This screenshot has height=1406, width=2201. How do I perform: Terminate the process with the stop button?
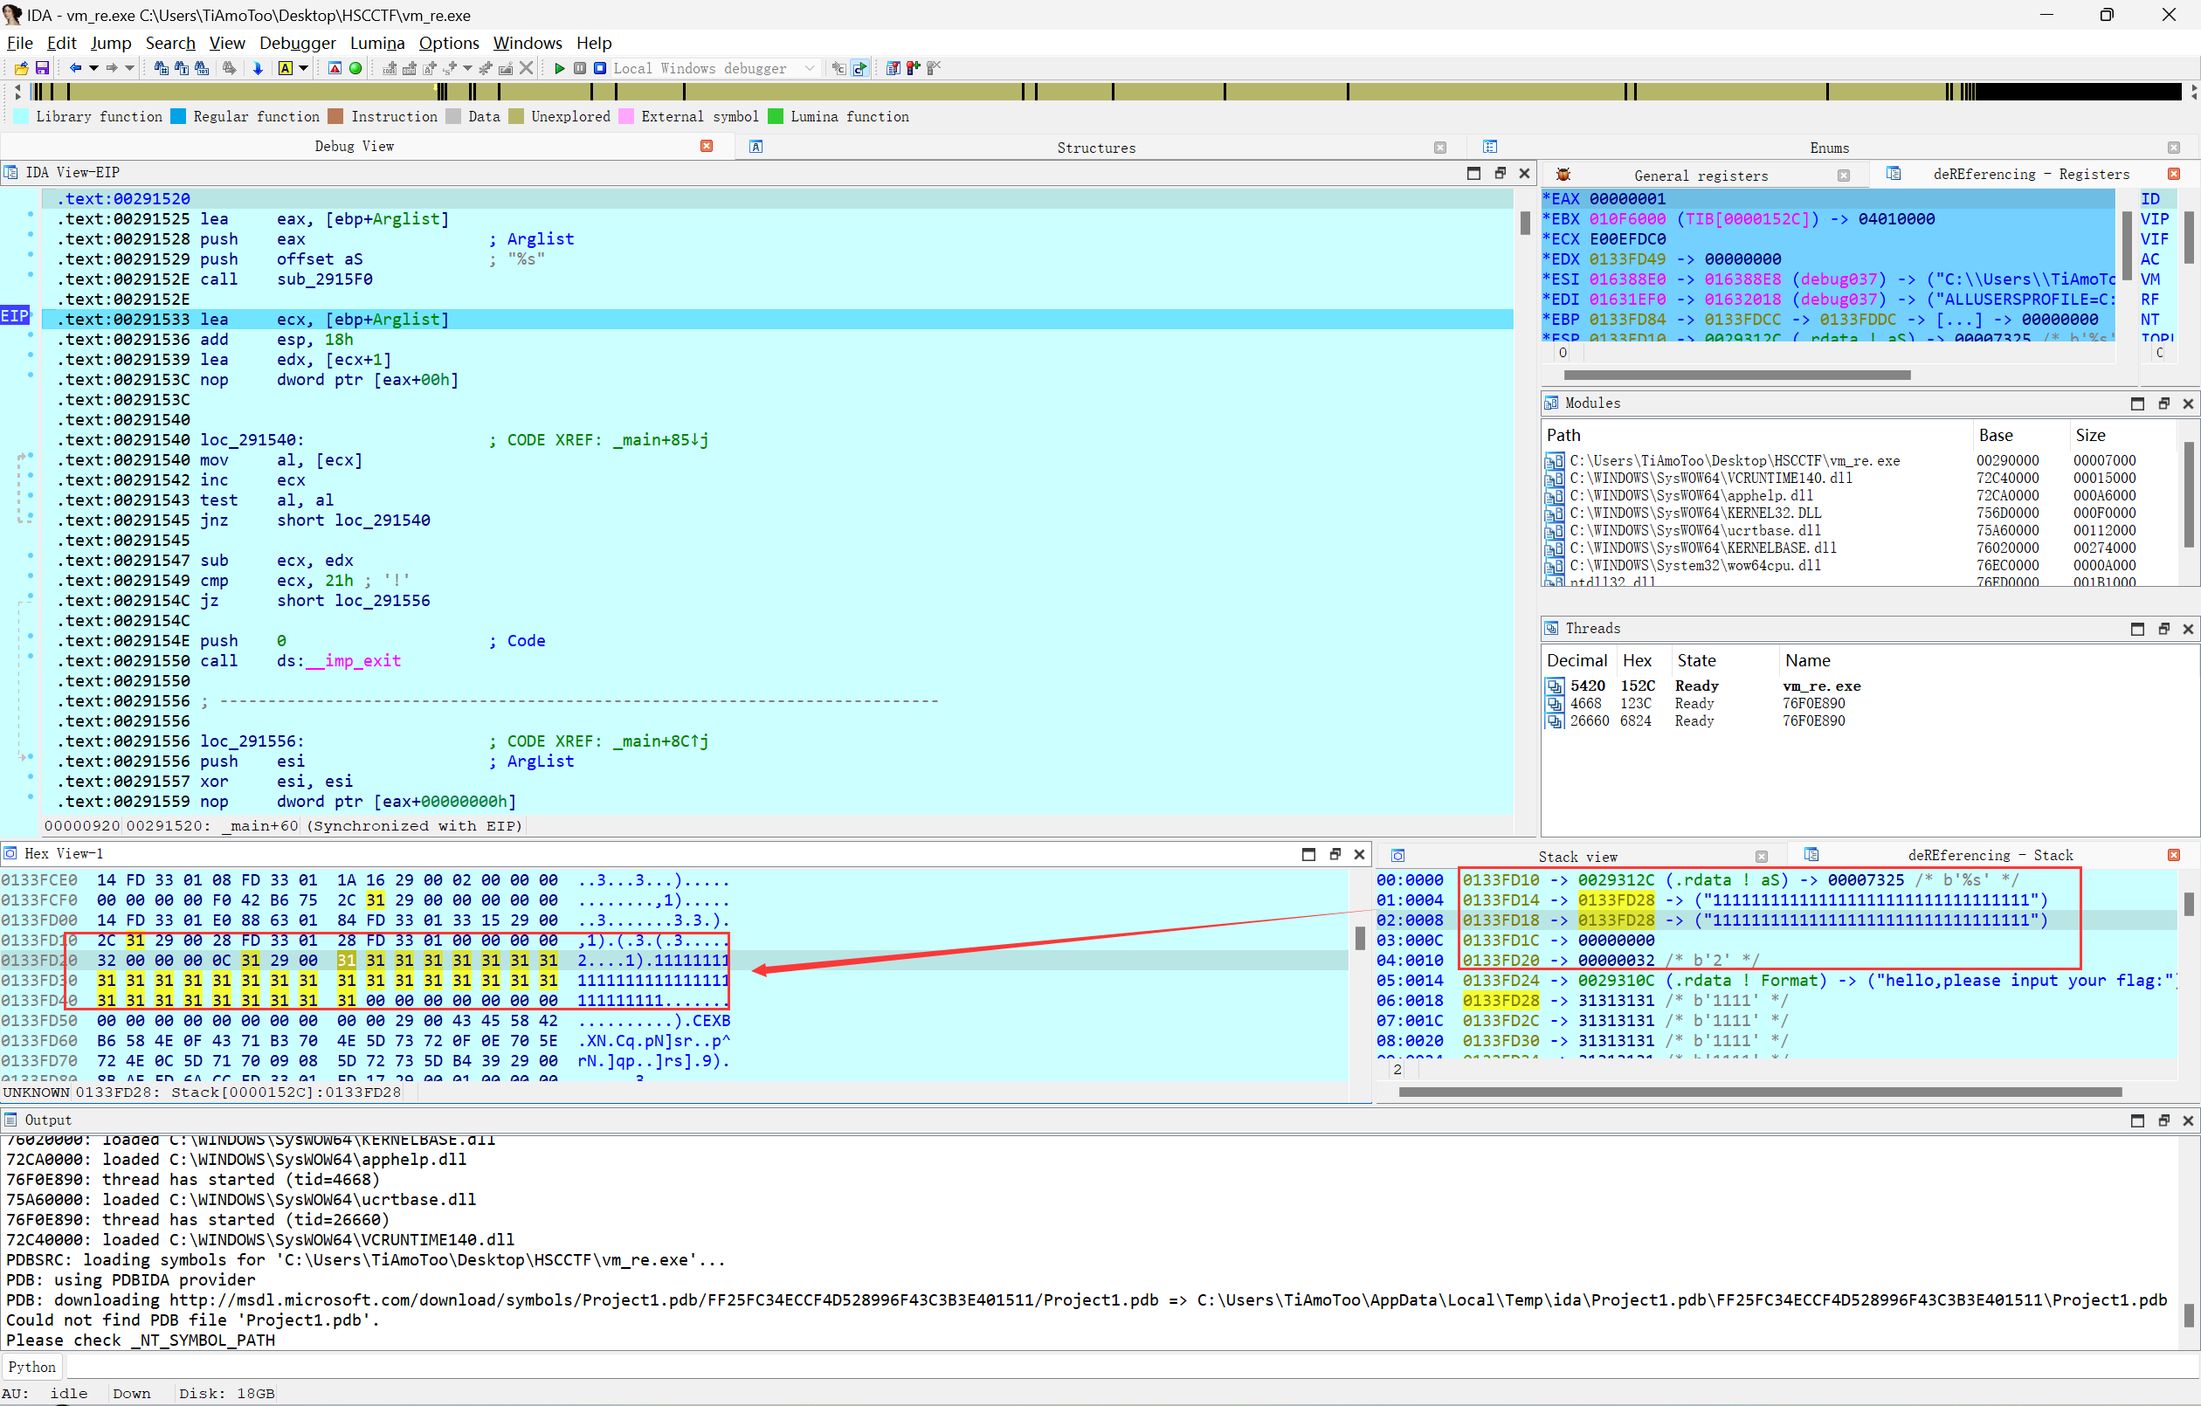pos(600,69)
